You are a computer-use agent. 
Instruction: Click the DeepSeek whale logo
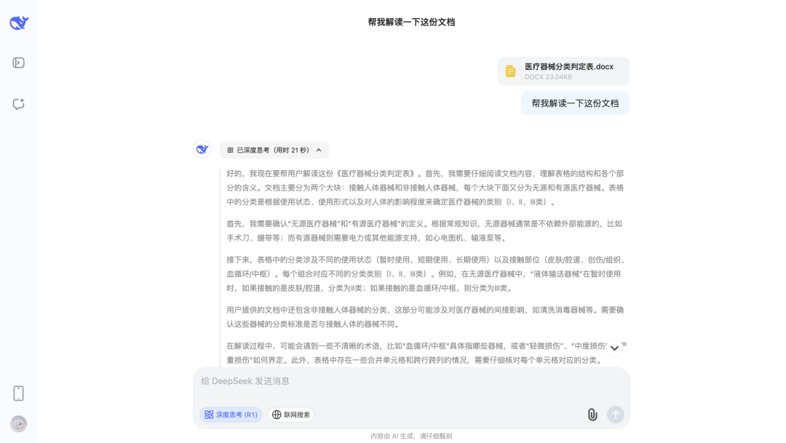(19, 23)
